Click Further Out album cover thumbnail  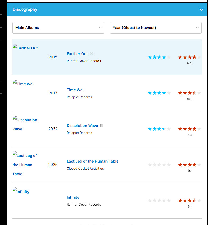(25, 48)
